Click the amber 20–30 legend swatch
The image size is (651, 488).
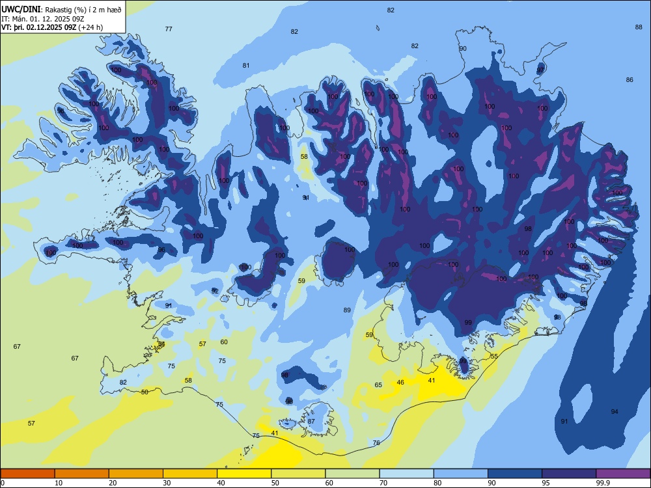[136, 474]
